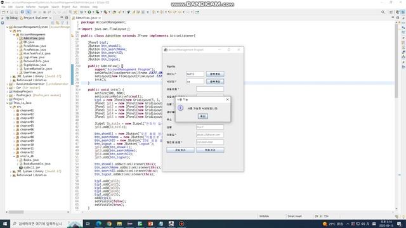This screenshot has height=228, width=406.
Task: Collapse the AccountManagement package node
Action: [x=14, y=34]
